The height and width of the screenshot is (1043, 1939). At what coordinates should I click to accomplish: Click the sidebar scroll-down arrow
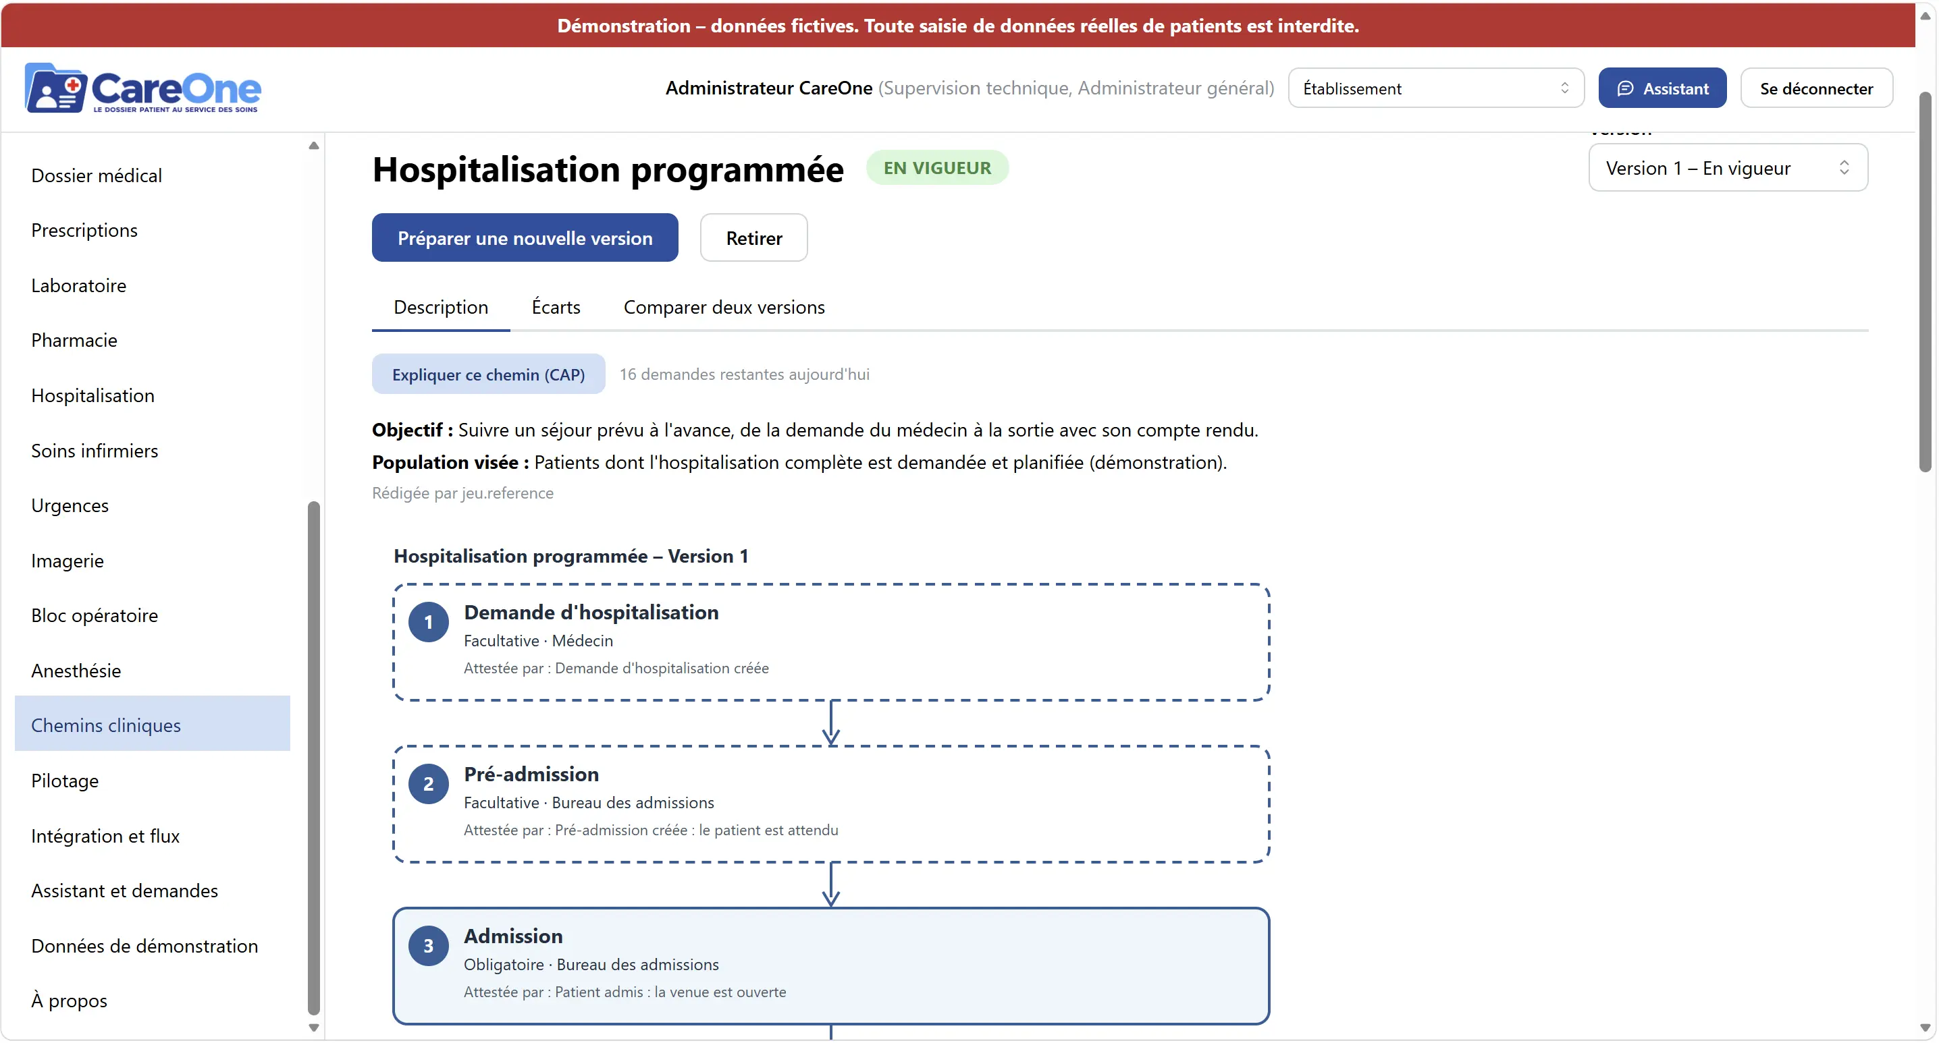313,1028
